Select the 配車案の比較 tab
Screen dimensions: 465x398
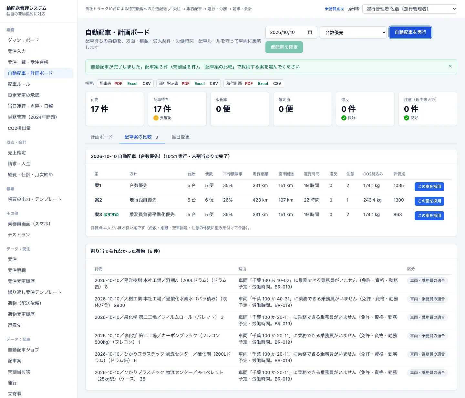click(141, 137)
